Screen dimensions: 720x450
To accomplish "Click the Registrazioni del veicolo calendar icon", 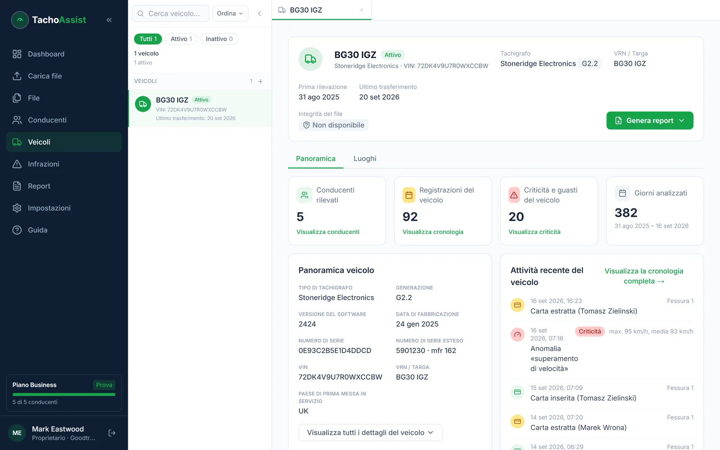I will tap(409, 195).
